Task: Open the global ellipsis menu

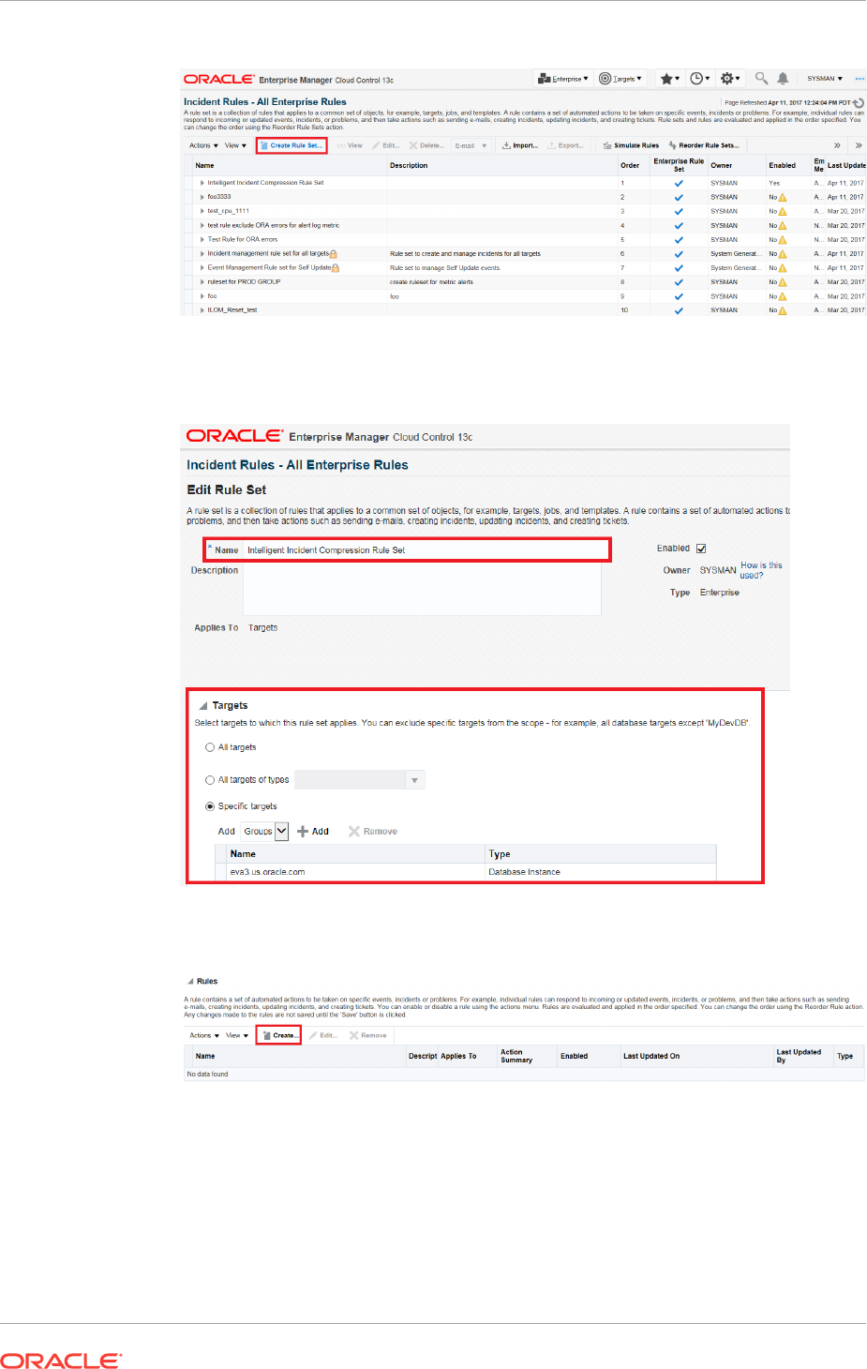Action: pyautogui.click(x=860, y=79)
